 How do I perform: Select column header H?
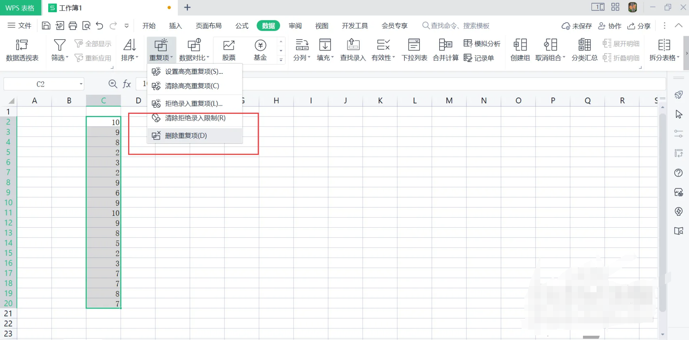(276, 101)
